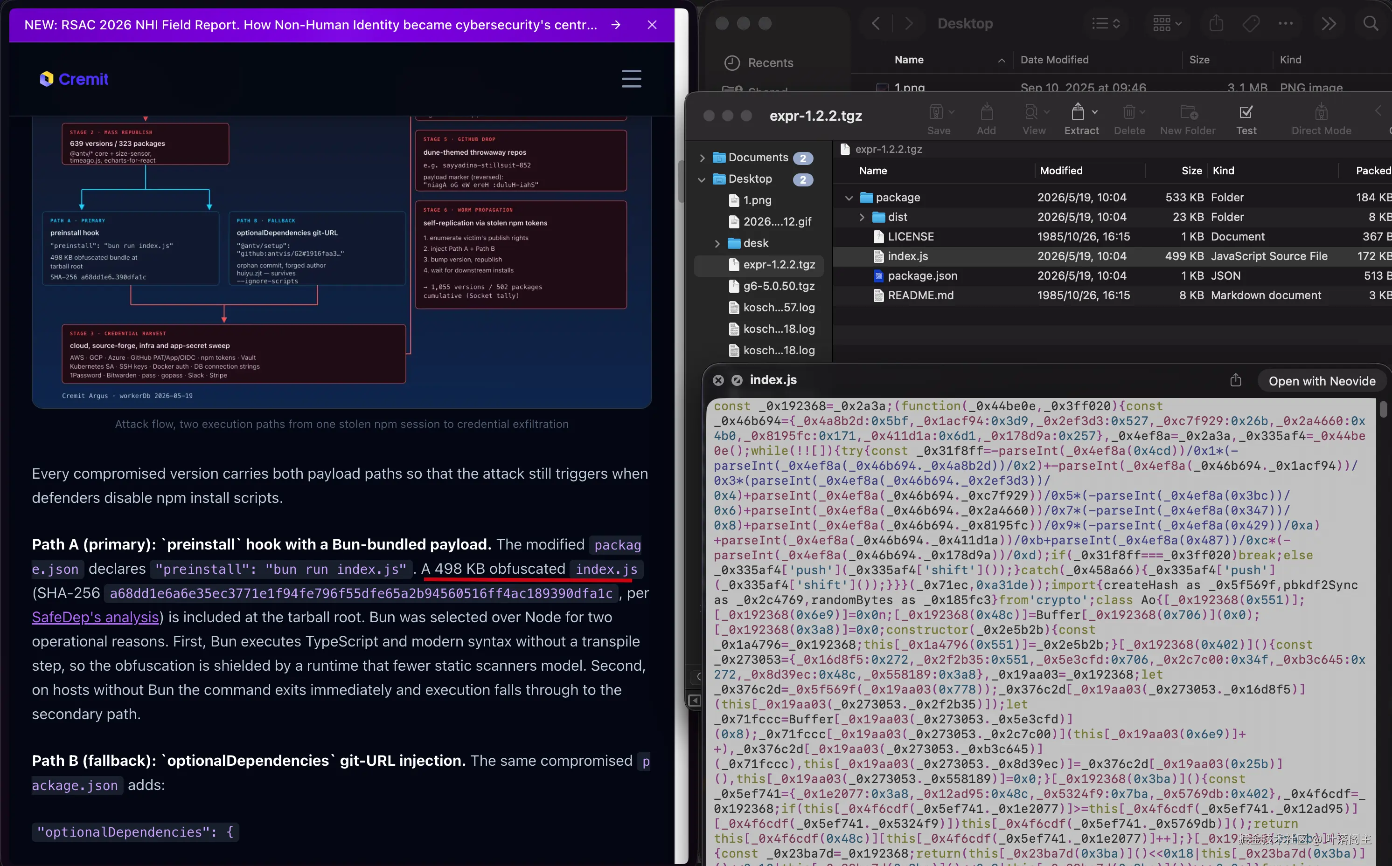Open the Documents folder icon in sidebar
Image resolution: width=1392 pixels, height=866 pixels.
[719, 158]
